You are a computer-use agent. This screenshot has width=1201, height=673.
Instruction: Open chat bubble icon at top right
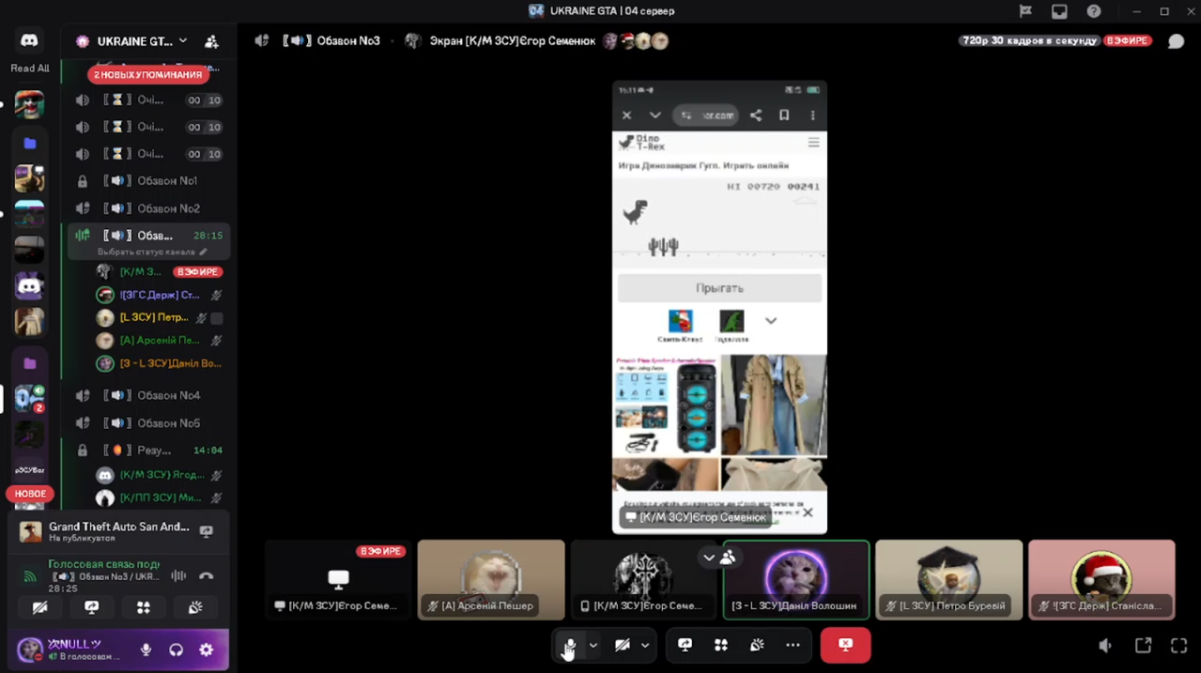click(x=1176, y=41)
